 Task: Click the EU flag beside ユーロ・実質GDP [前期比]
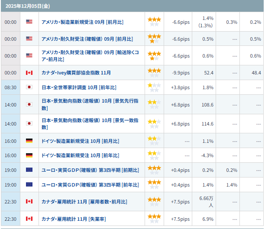(29, 170)
